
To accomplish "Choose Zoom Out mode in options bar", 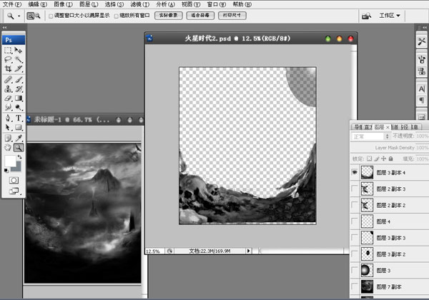I will coord(37,16).
